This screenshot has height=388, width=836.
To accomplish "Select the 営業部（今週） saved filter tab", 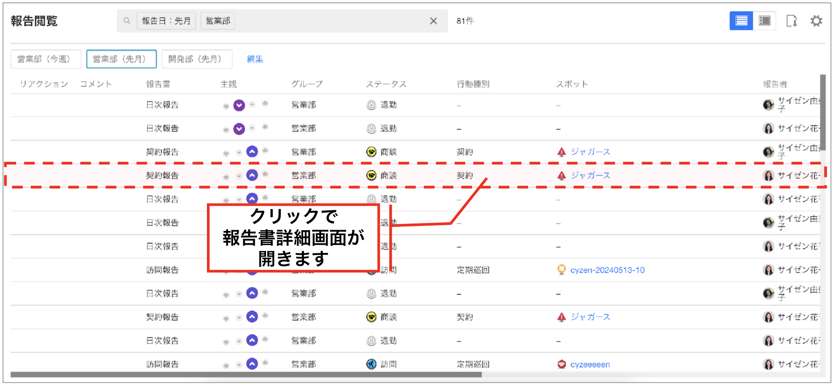I will click(46, 59).
